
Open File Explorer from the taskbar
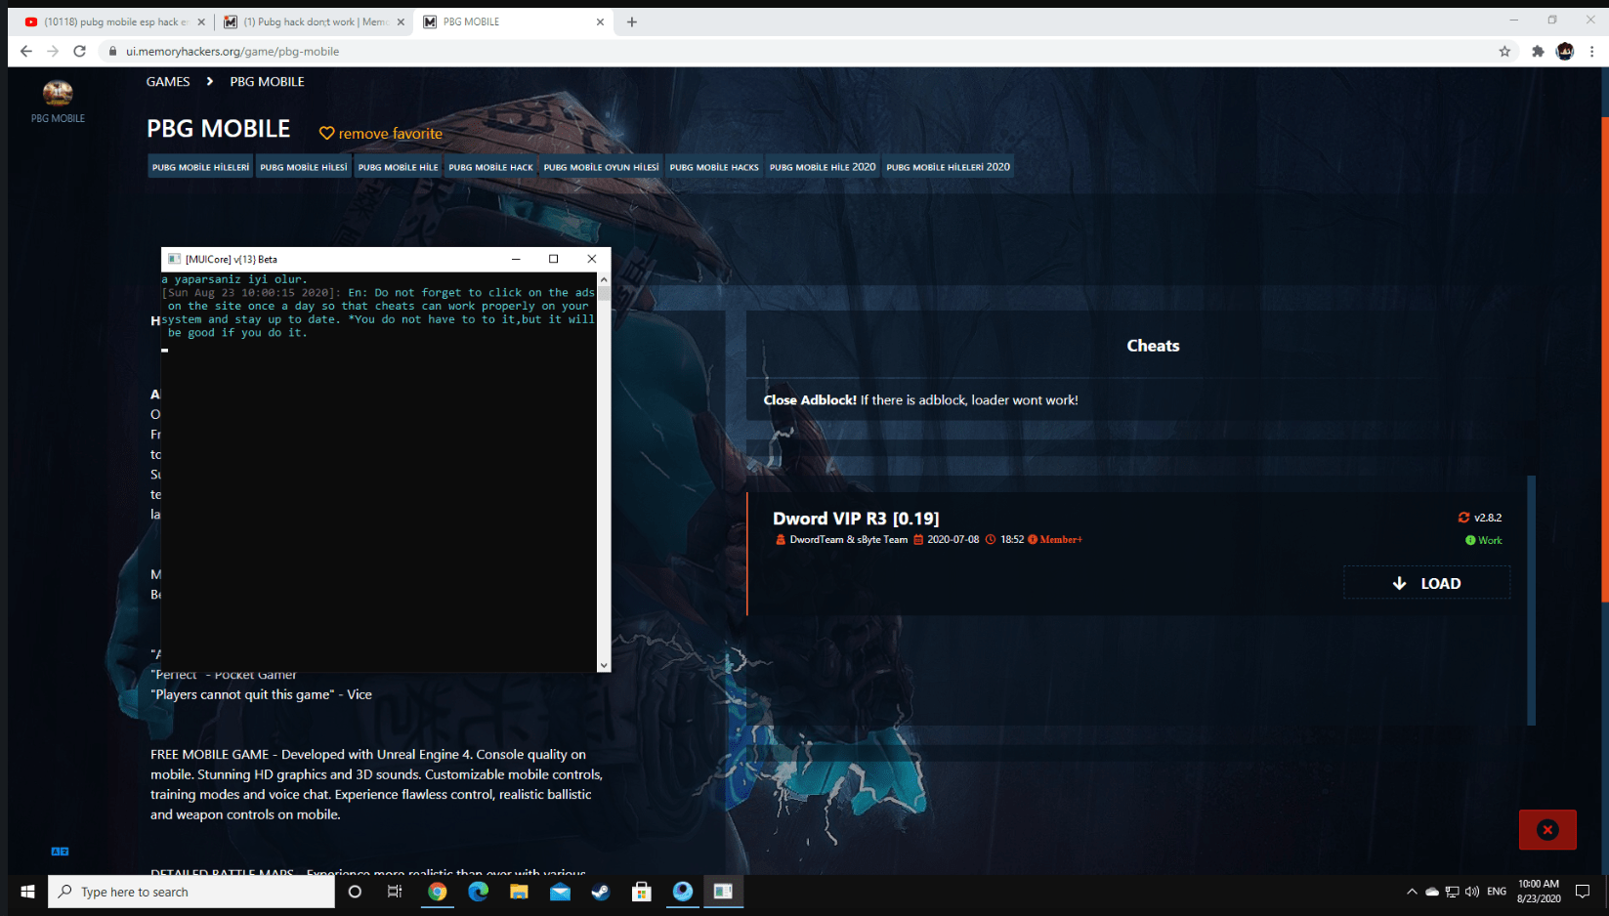pos(519,892)
